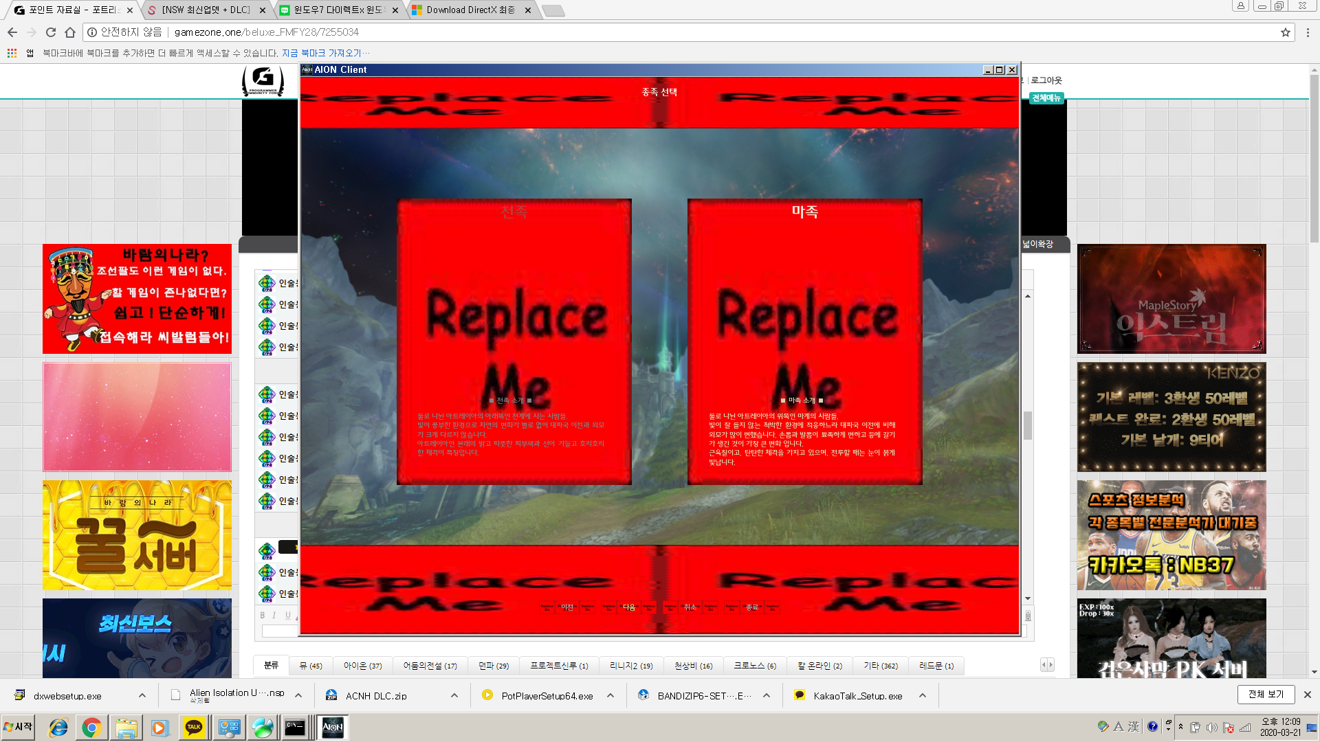Click the Chrome taskbar icon
The width and height of the screenshot is (1320, 742).
click(91, 727)
